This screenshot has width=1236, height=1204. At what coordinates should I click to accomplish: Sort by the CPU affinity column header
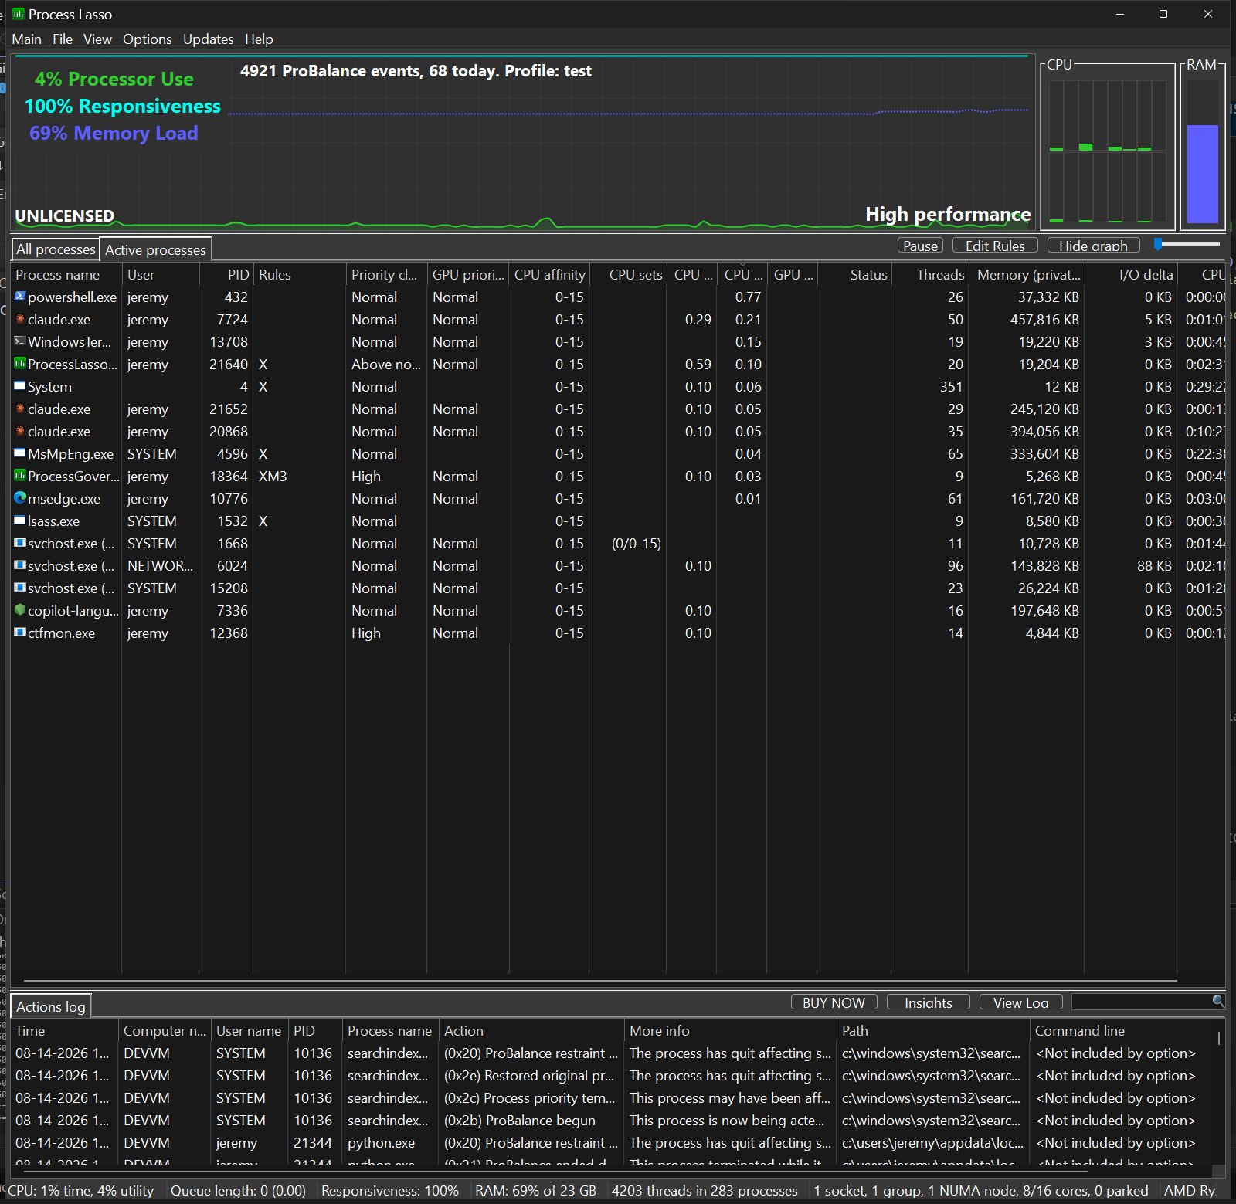548,275
